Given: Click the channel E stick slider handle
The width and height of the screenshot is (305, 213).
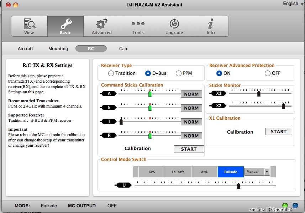Looking at the screenshot, I should tap(150, 108).
